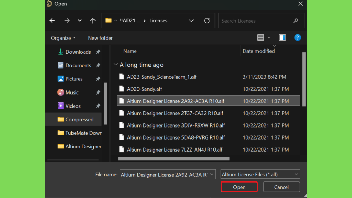The image size is (352, 198).
Task: Open view options dropdown arrow
Action: (x=269, y=38)
